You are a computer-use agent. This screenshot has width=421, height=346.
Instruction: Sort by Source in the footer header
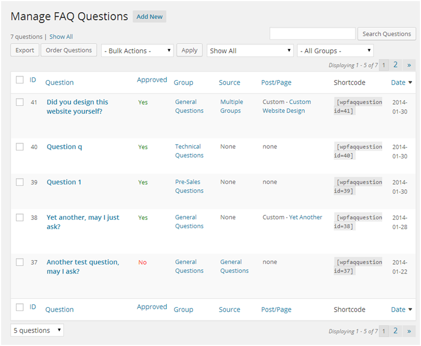click(229, 309)
